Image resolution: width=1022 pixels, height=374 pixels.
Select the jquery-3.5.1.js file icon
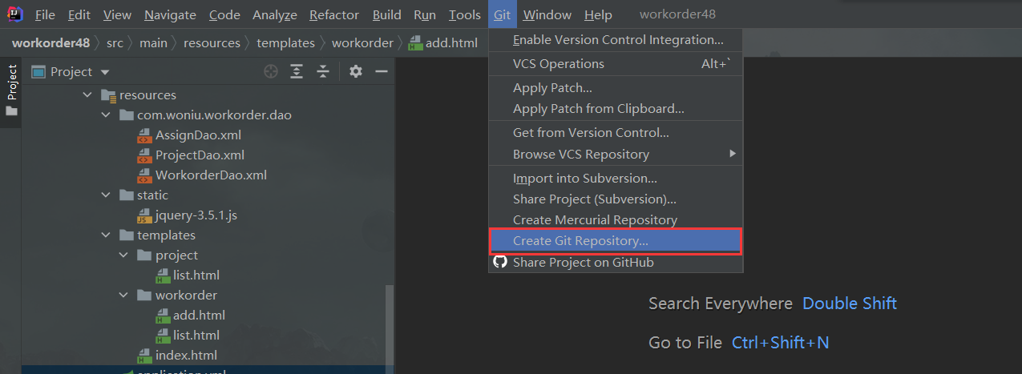144,215
